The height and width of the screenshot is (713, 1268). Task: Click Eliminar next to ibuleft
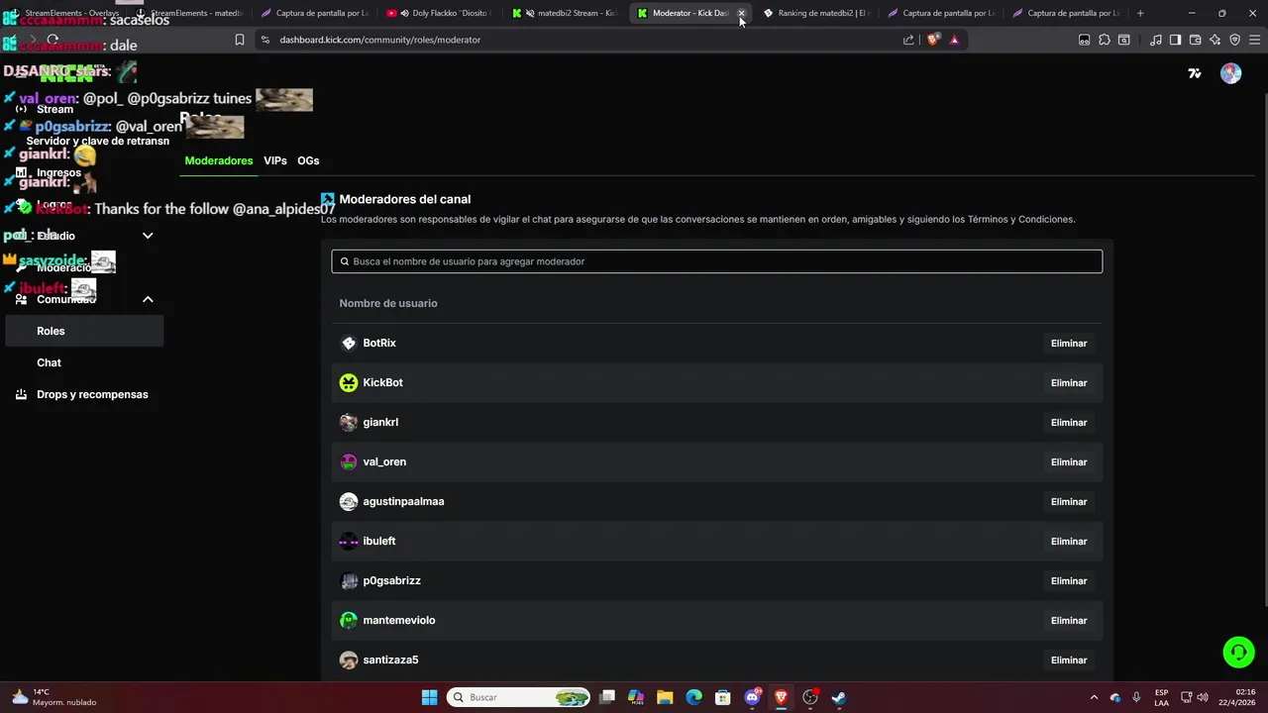click(1069, 541)
